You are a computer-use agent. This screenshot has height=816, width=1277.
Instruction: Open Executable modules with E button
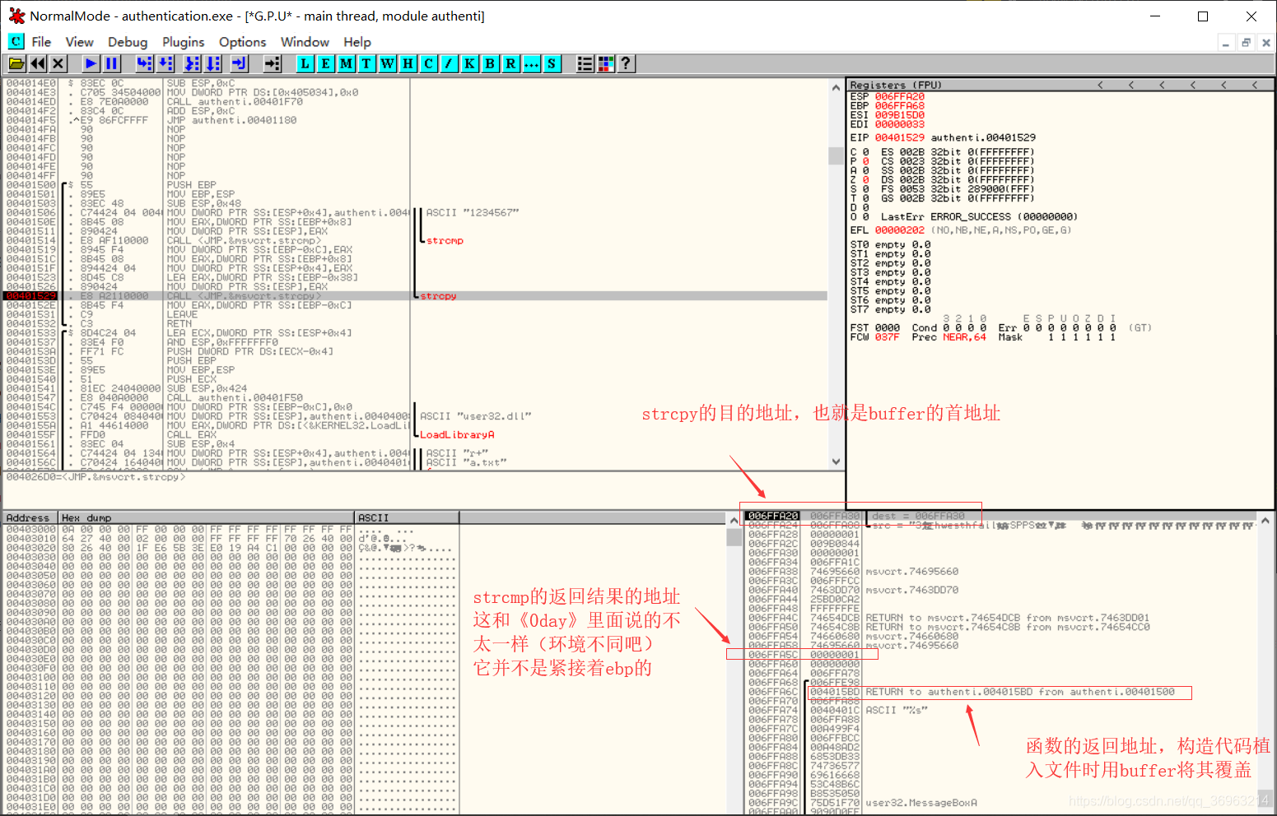[326, 63]
